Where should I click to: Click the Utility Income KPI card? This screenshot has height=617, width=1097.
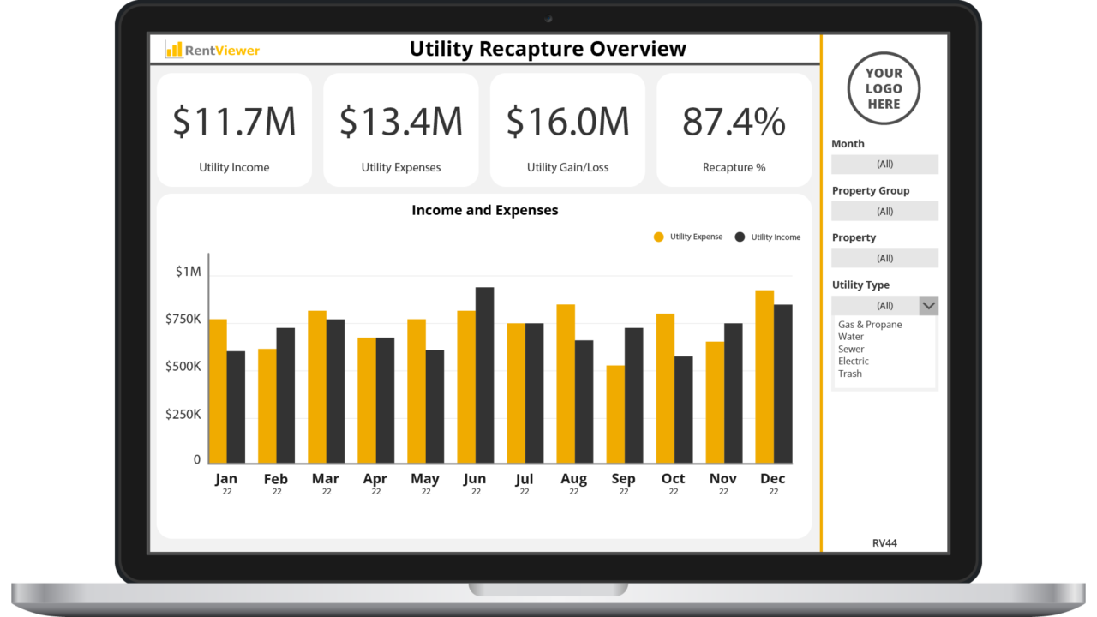click(234, 129)
